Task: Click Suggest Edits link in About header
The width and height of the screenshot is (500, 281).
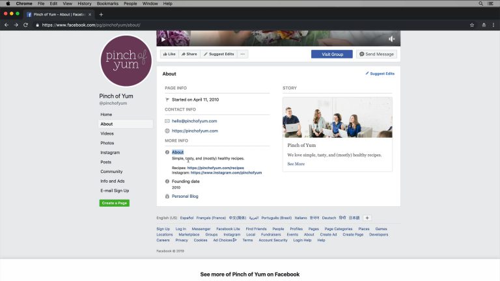Action: (x=380, y=74)
